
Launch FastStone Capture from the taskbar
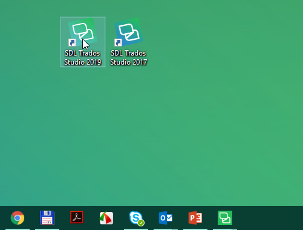click(106, 218)
